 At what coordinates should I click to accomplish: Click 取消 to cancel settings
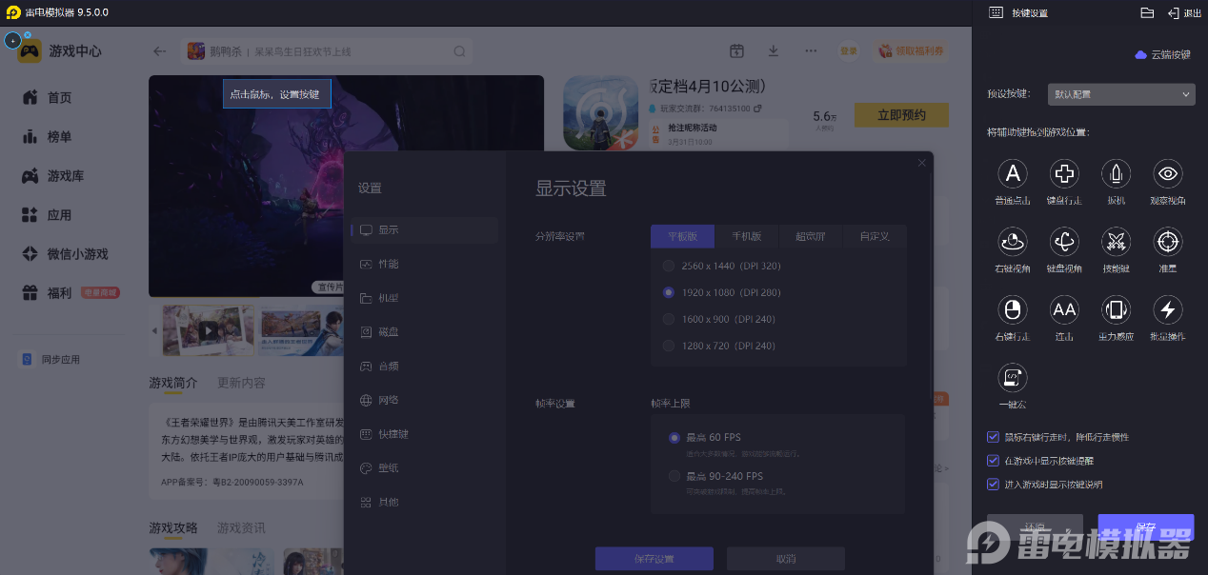click(785, 559)
